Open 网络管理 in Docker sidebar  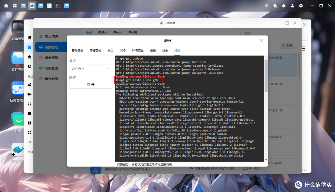51,68
